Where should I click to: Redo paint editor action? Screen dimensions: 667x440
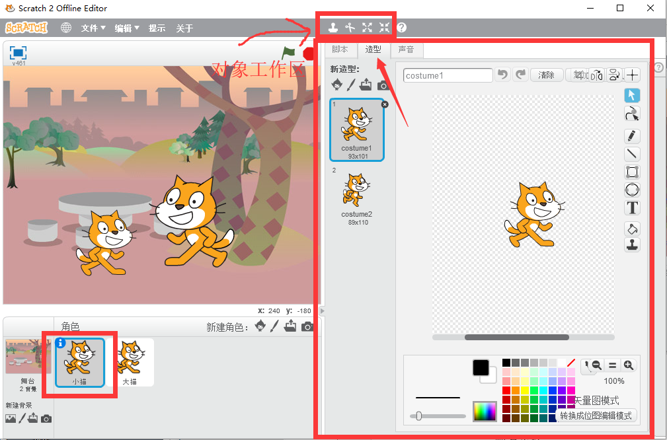point(520,75)
